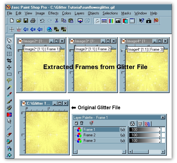Screen dimensions: 177x163
Task: Click the Save disk icon
Action: coord(26,21)
